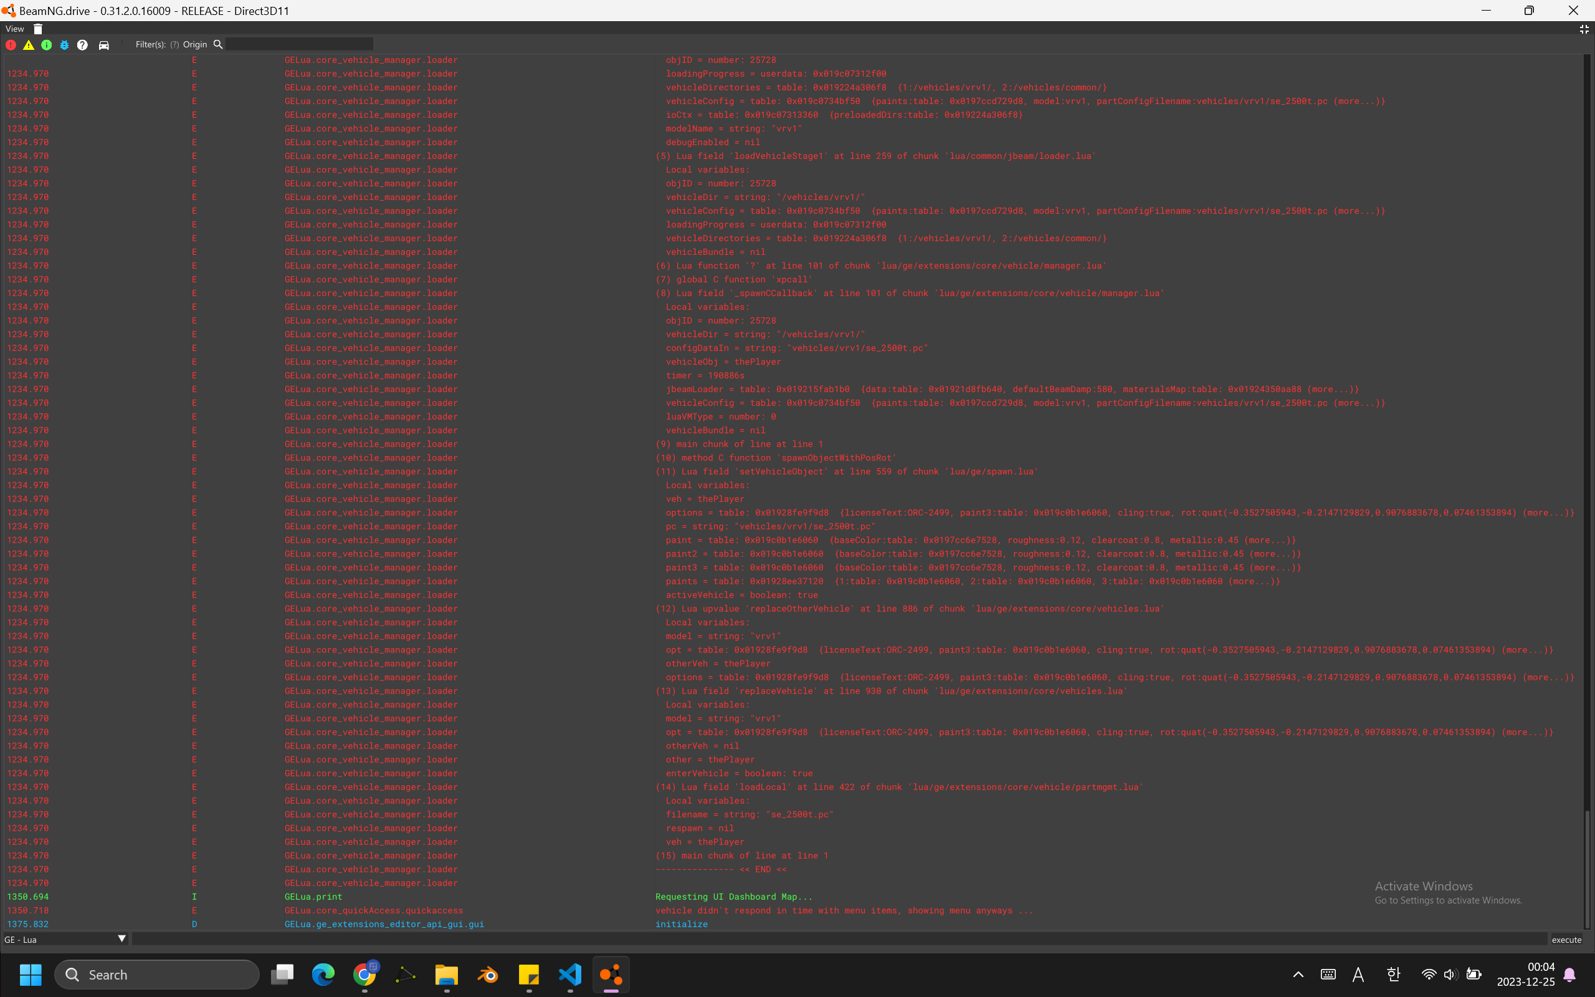The width and height of the screenshot is (1595, 997).
Task: Open the GE - Lua context dropdown
Action: tap(65, 939)
